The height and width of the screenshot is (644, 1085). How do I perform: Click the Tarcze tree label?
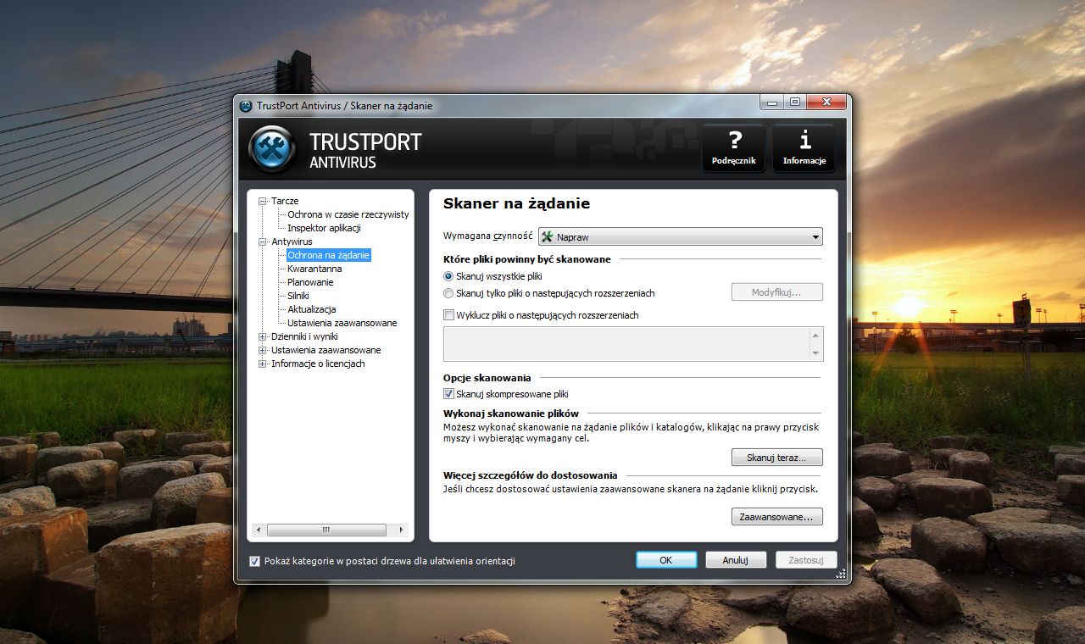[285, 201]
